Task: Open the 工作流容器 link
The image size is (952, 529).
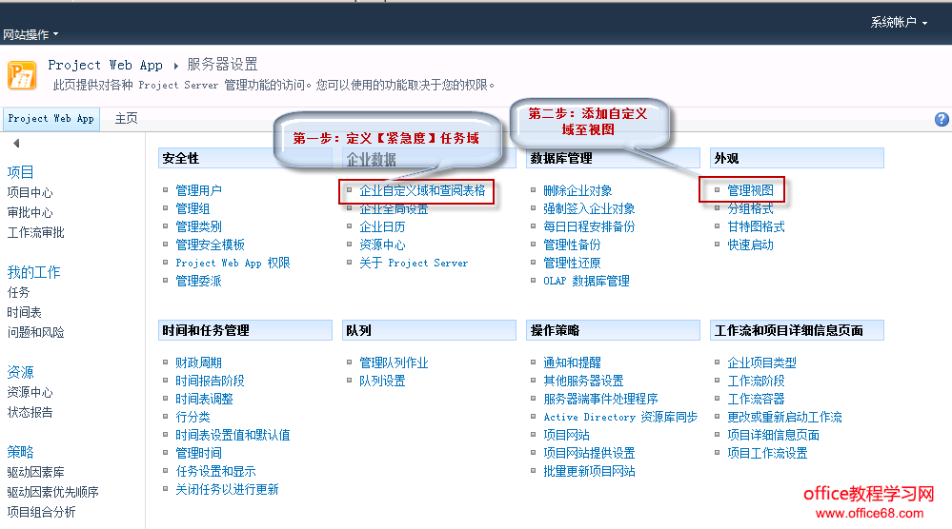Action: tap(756, 399)
